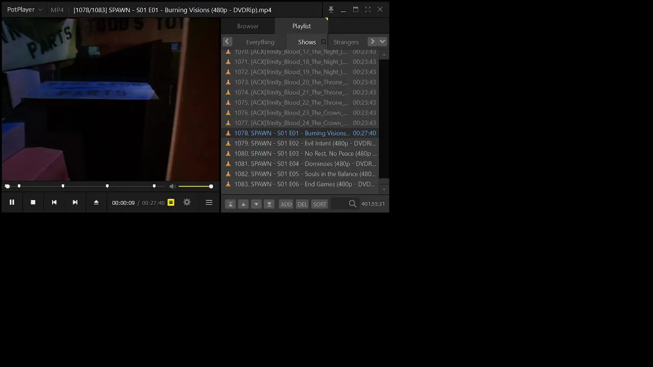The image size is (653, 367).
Task: Skip to the next playlist item
Action: pos(75,202)
